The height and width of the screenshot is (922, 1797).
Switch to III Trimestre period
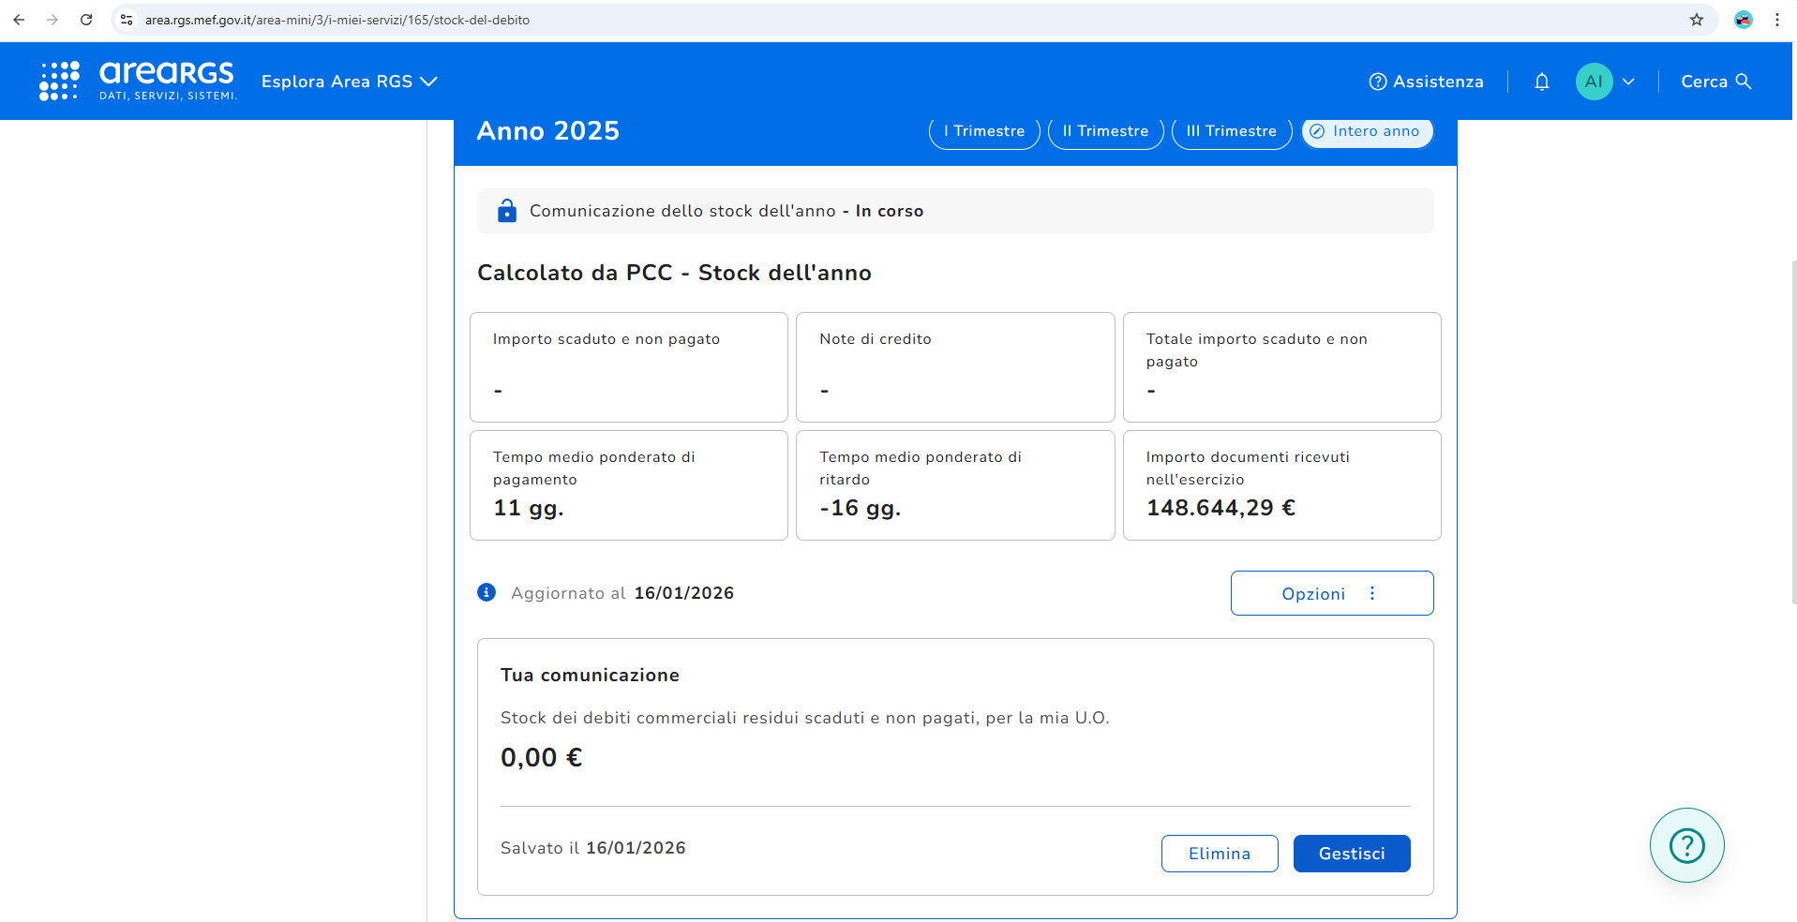[1231, 131]
